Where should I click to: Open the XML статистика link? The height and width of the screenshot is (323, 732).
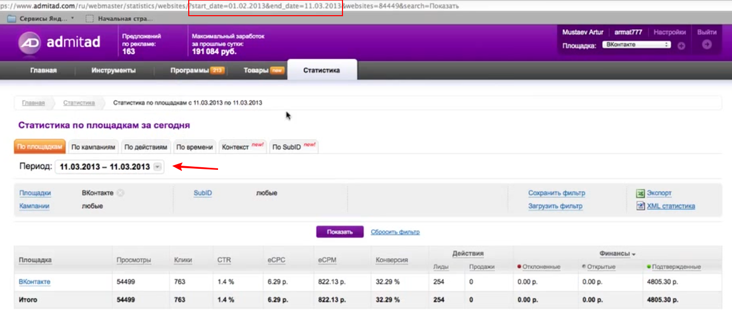[x=671, y=206]
